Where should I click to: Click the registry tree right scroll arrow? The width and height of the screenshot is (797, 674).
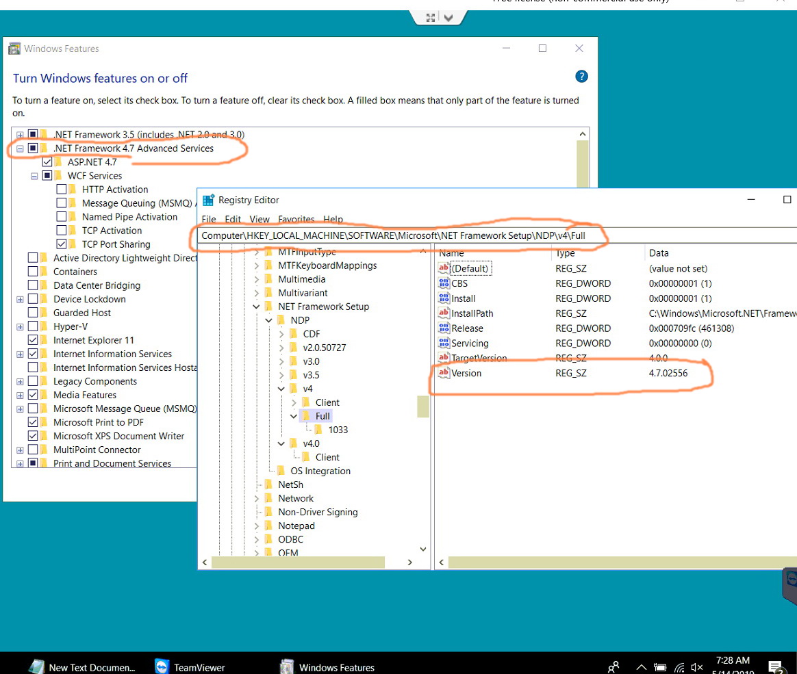(409, 562)
